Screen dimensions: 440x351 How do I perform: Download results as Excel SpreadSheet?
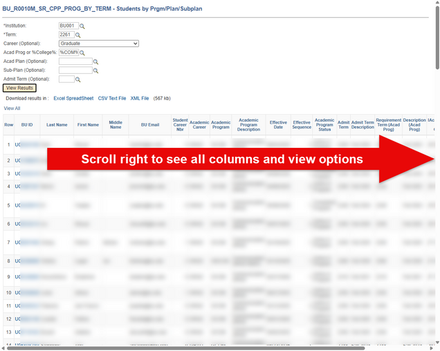click(x=73, y=98)
